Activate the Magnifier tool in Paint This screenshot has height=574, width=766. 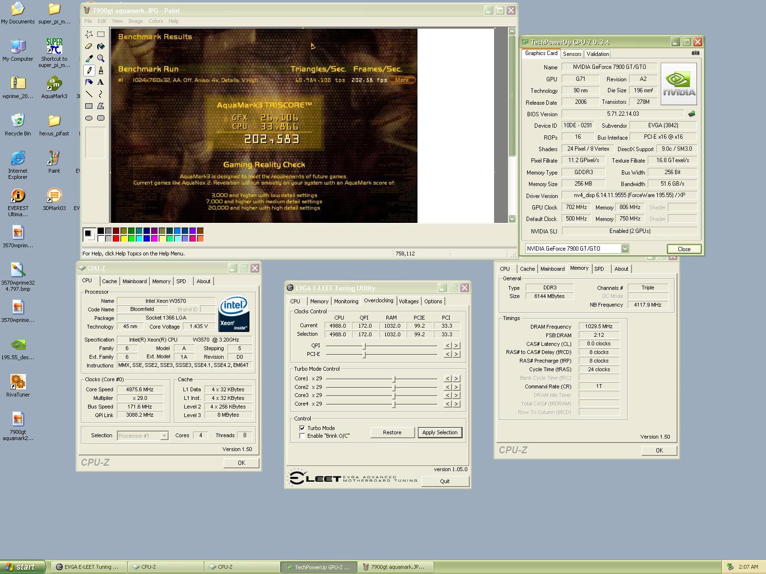click(x=101, y=58)
